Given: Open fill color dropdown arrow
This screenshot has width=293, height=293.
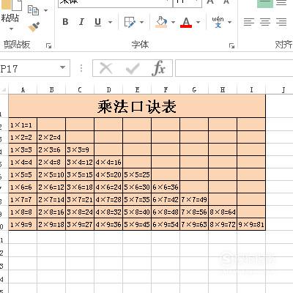Looking at the screenshot, I should [x=173, y=22].
